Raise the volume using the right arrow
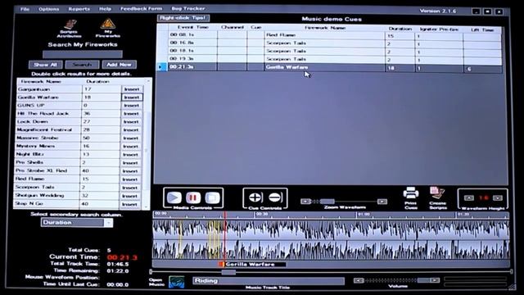The width and height of the screenshot is (524, 295). [435, 280]
